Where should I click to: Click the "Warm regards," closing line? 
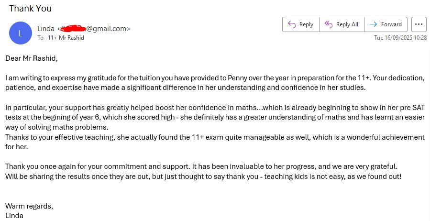click(29, 206)
